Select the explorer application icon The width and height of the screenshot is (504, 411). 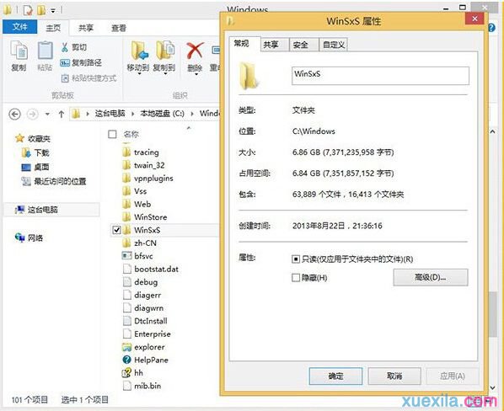127,347
